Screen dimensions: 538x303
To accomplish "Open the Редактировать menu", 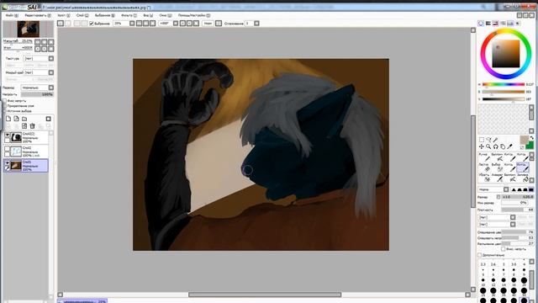I will 37,15.
